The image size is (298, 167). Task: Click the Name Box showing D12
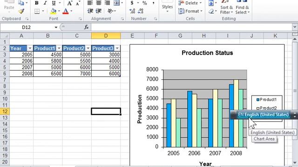[x=26, y=27]
